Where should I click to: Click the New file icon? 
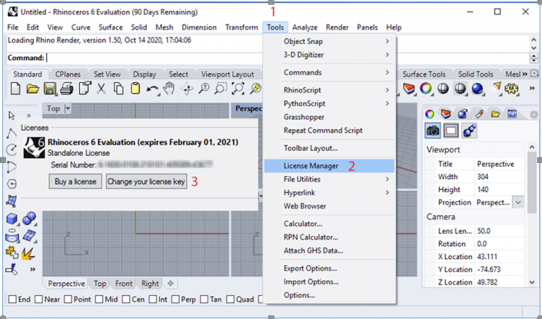[15, 89]
